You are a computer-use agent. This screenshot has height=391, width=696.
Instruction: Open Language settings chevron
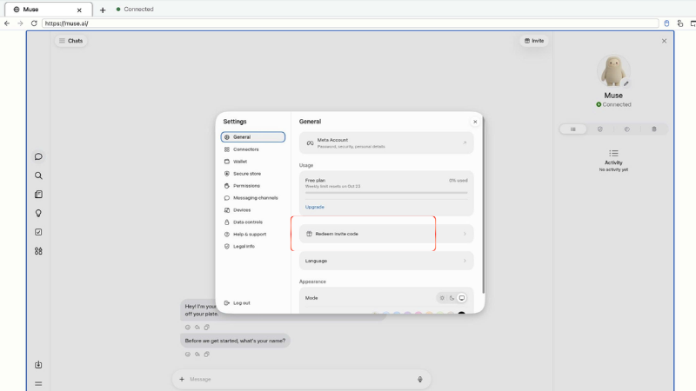tap(465, 261)
